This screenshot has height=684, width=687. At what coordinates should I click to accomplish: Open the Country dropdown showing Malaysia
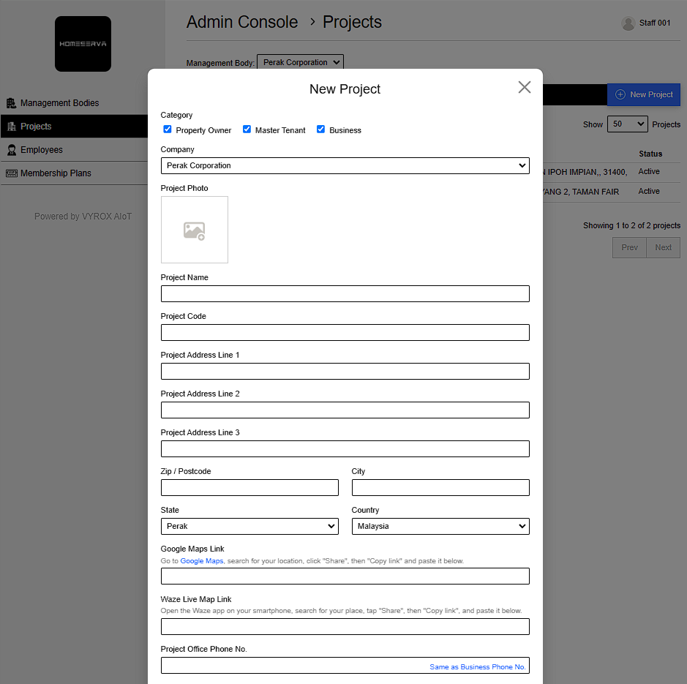click(x=440, y=527)
